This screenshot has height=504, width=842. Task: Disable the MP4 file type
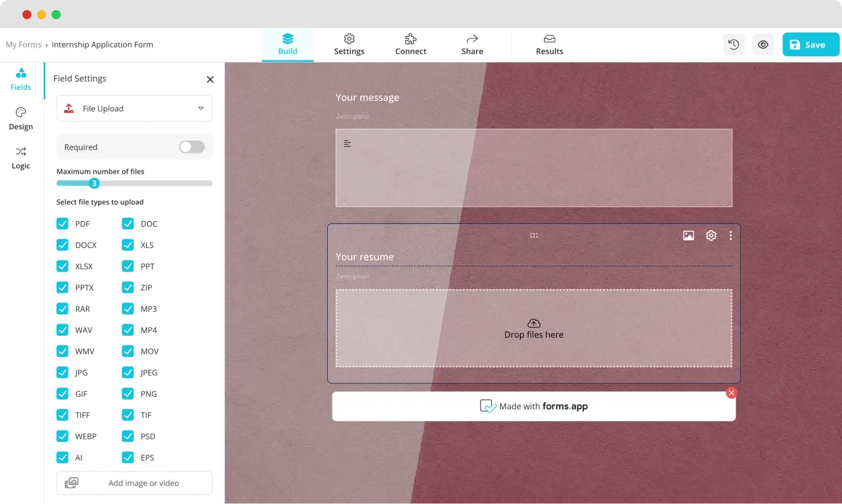(127, 330)
